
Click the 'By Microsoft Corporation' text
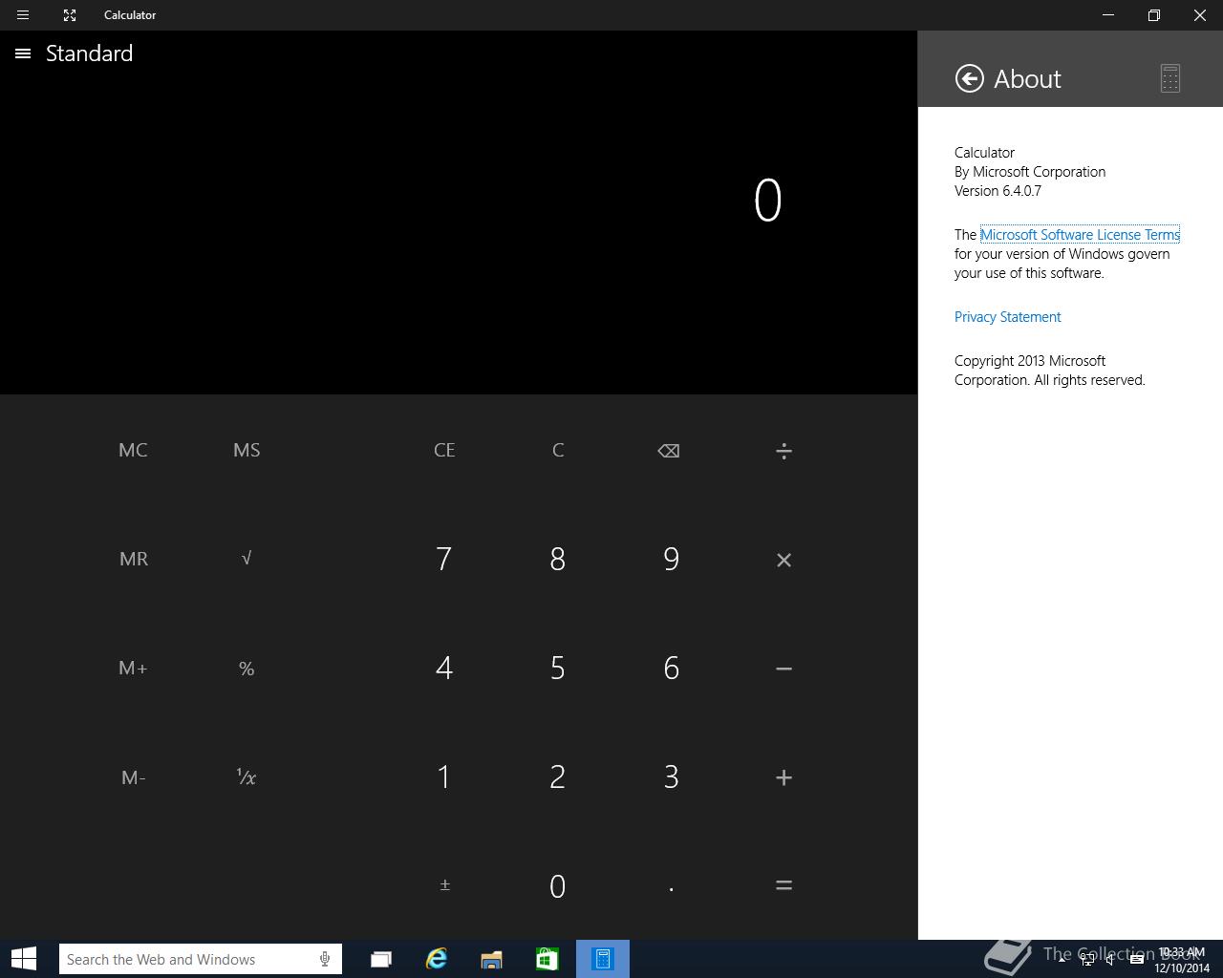point(1030,172)
